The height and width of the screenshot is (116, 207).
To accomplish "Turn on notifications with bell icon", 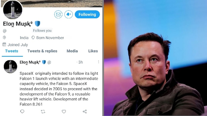I will coord(69,14).
